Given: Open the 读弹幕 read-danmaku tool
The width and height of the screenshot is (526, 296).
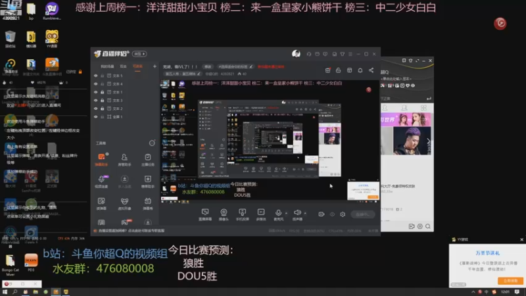Looking at the screenshot, I should [101, 203].
